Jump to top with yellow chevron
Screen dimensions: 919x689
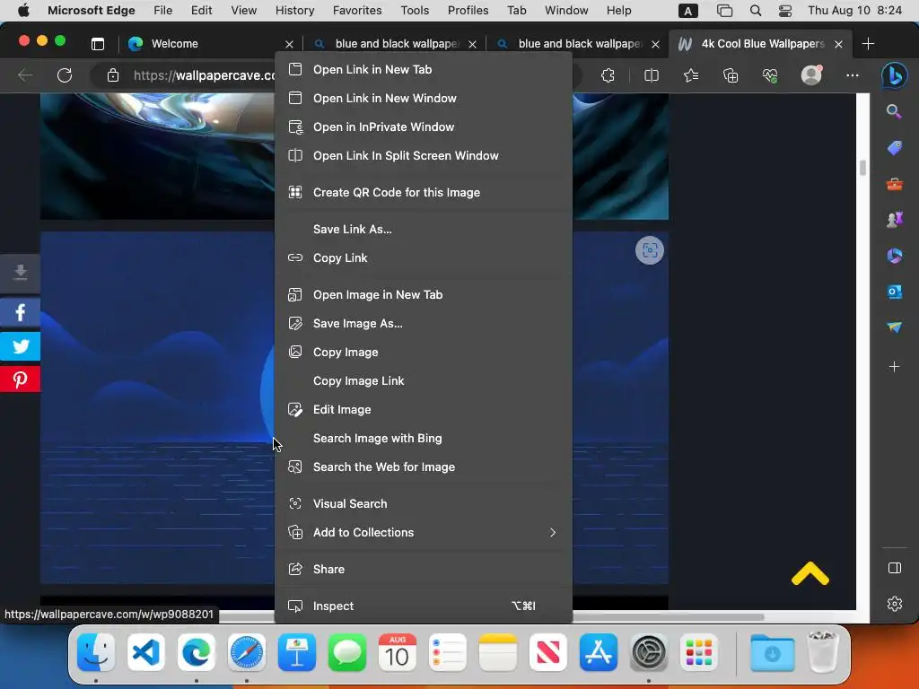[x=810, y=573]
